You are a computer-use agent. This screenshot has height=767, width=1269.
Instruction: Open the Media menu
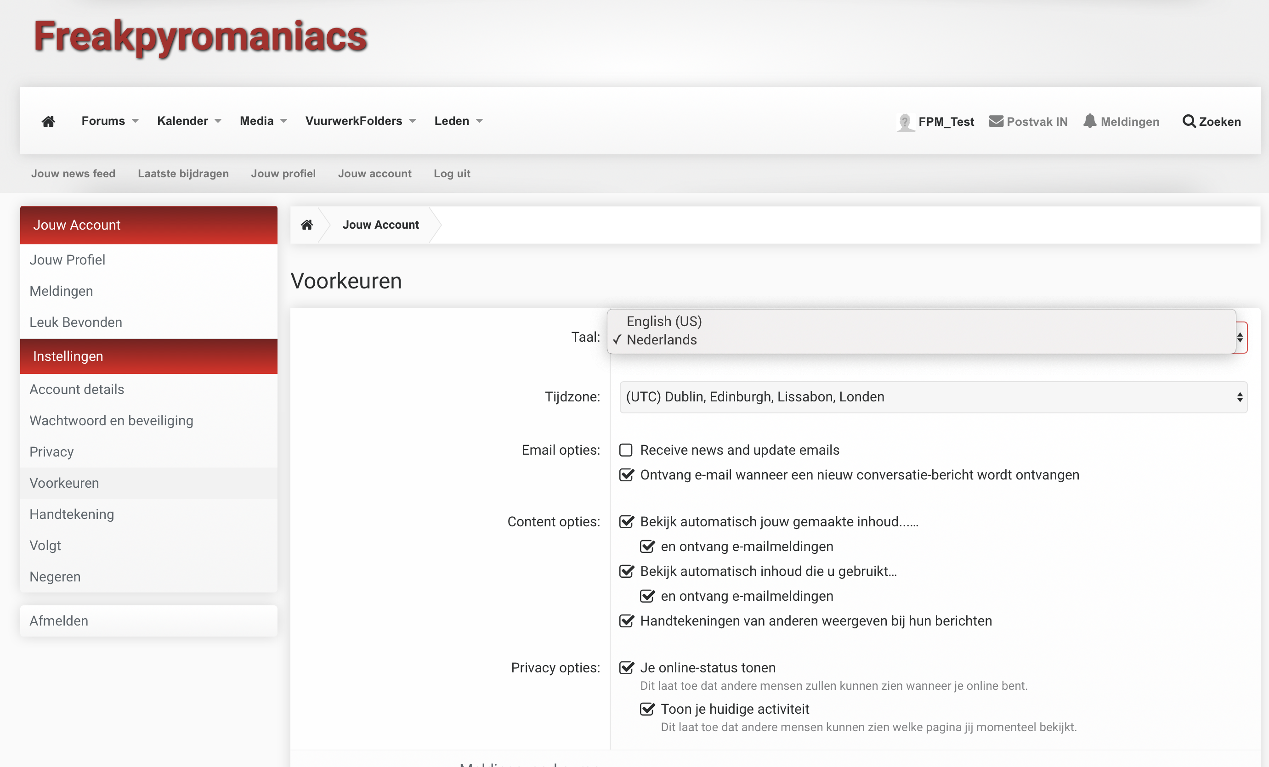click(256, 121)
